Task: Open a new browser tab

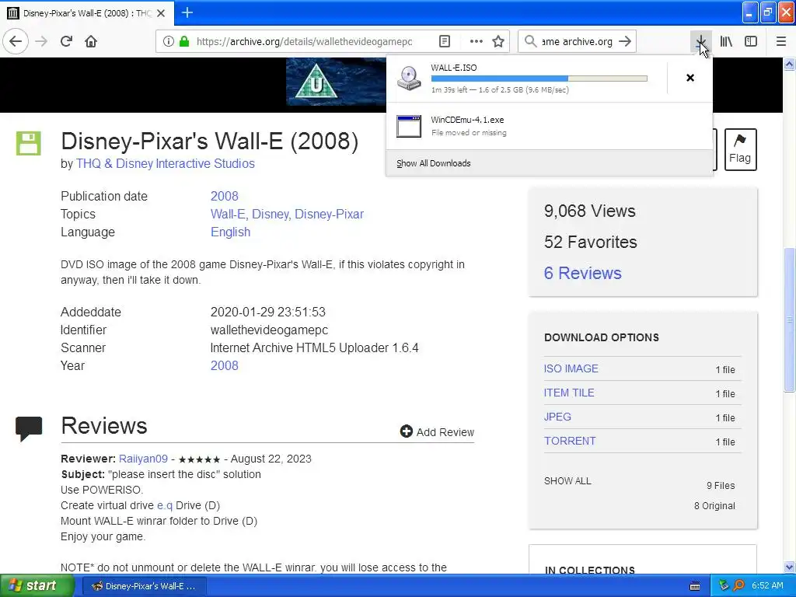Action: 187,12
